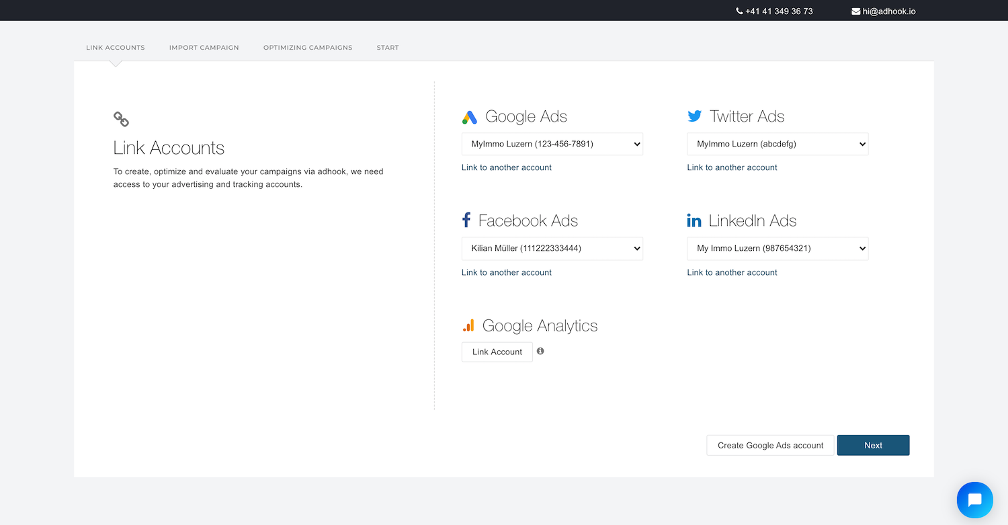Switch to the Optimizing Campaigns tab
The width and height of the screenshot is (1008, 525).
tap(308, 48)
